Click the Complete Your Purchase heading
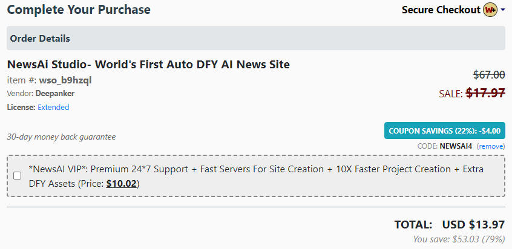512x249 pixels. coord(79,10)
